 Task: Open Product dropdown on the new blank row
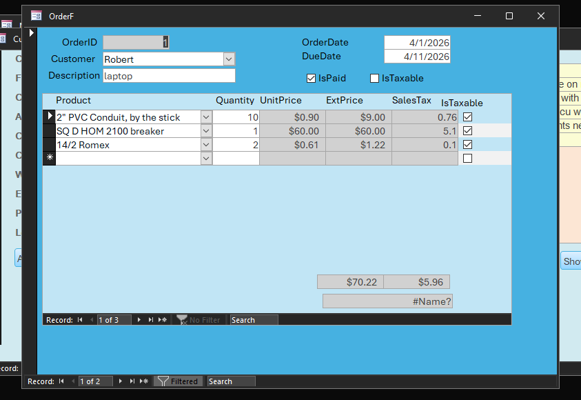pos(205,159)
